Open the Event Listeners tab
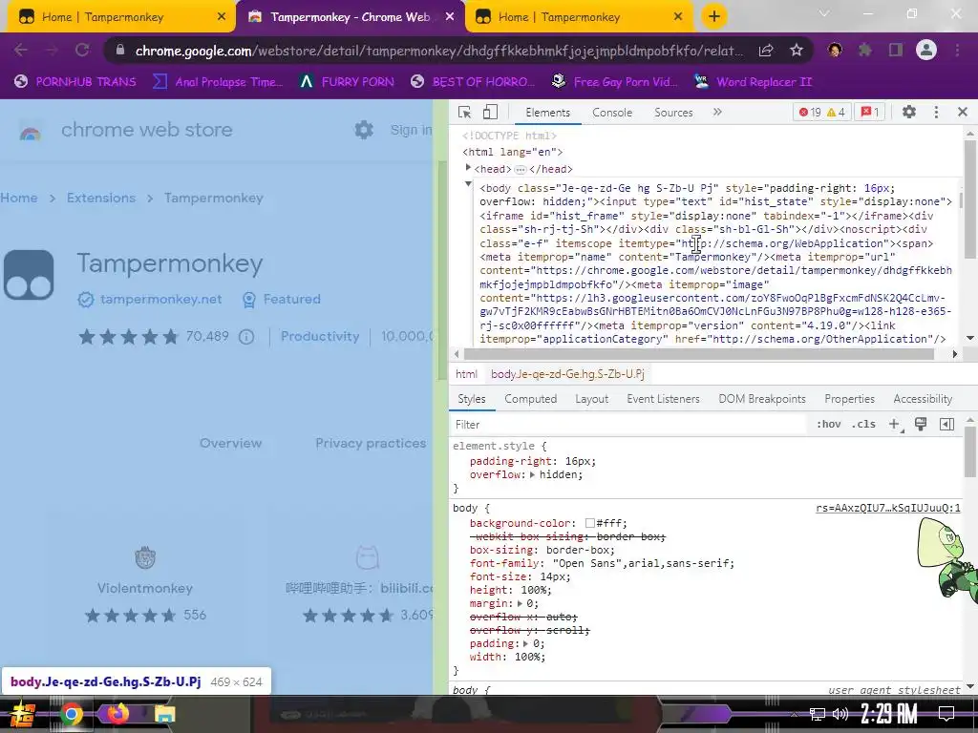The height and width of the screenshot is (733, 978). (663, 399)
